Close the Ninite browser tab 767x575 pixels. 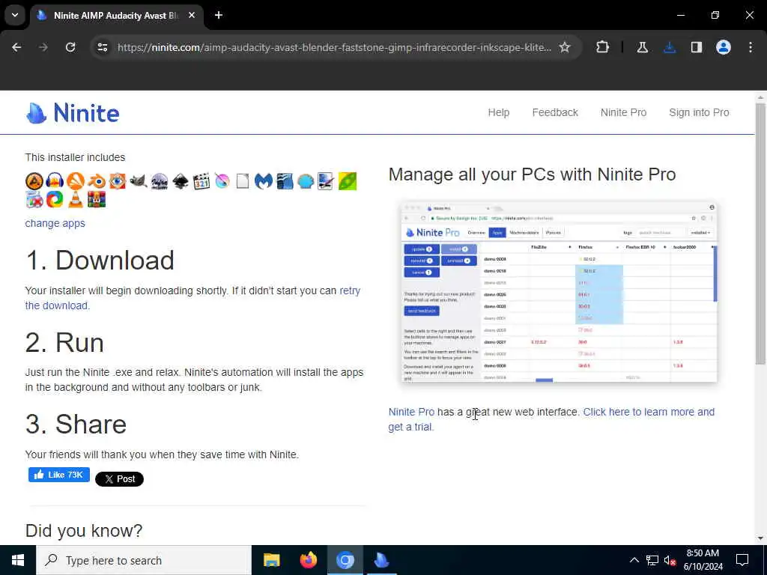(x=192, y=15)
